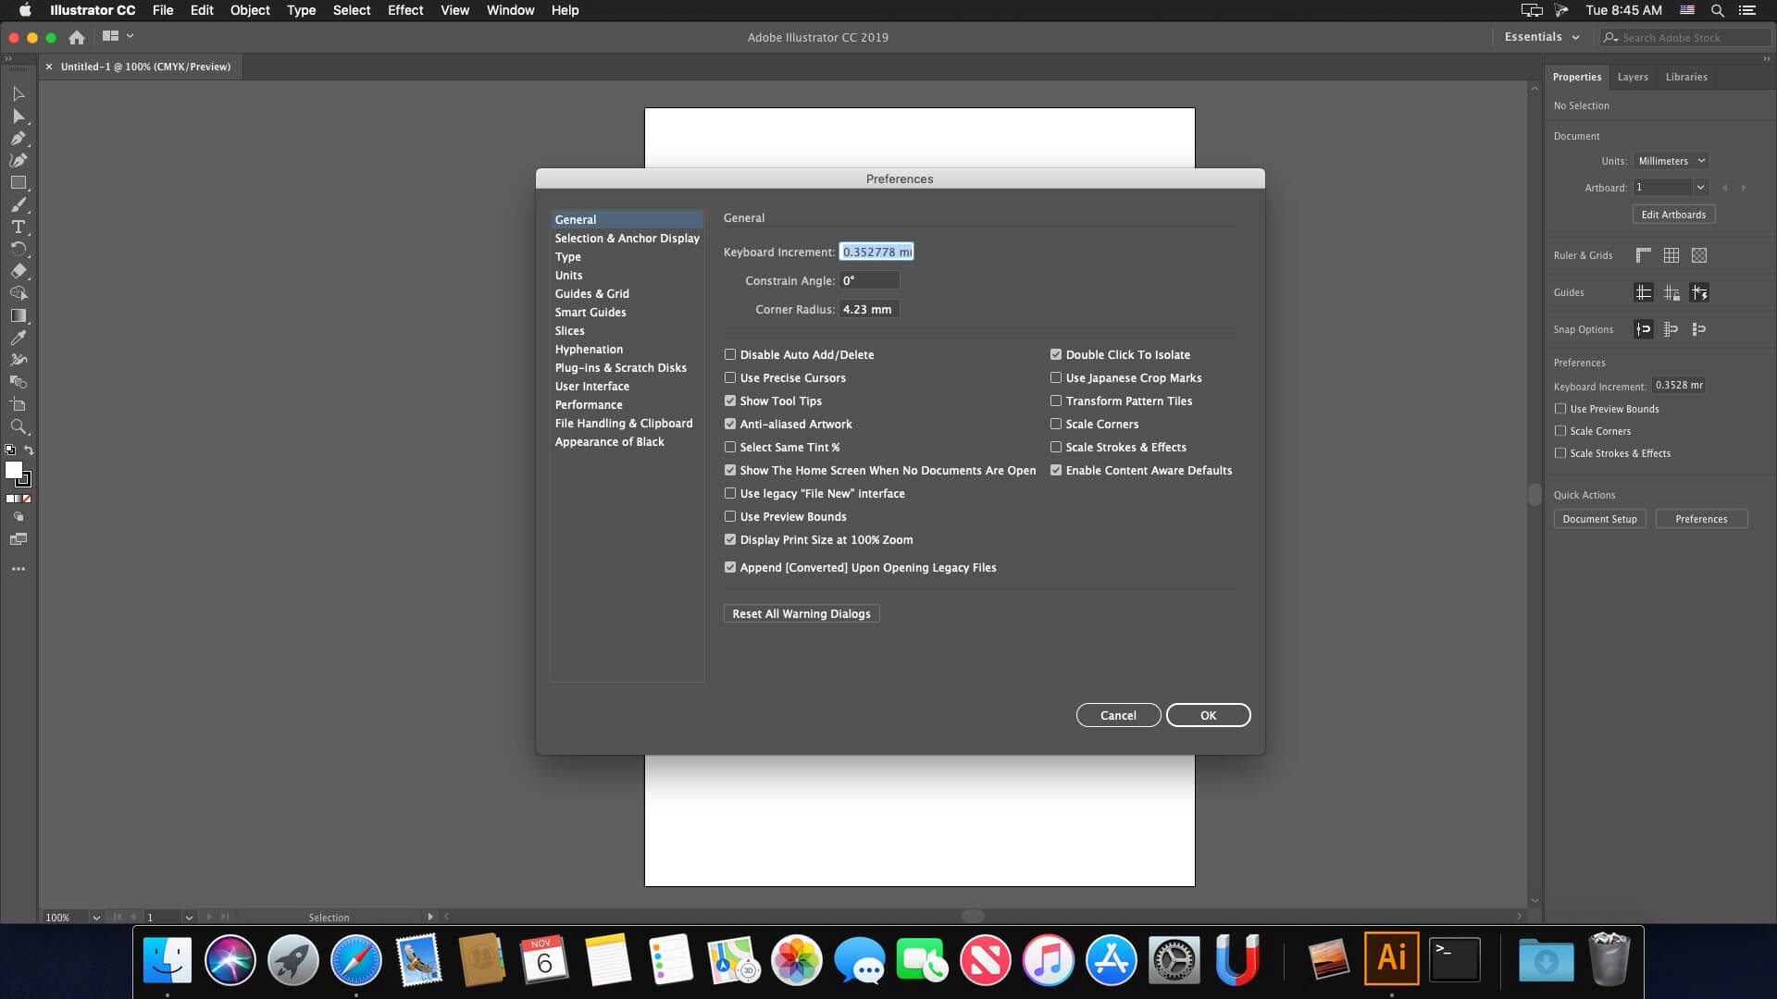Click the Keyboard Increment input field

pyautogui.click(x=876, y=252)
